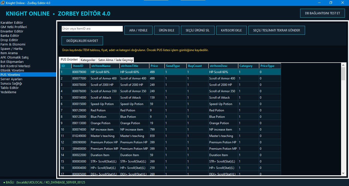This screenshot has height=186, width=349.
Task: Sort the table by the ID column header
Action: pos(66,66)
